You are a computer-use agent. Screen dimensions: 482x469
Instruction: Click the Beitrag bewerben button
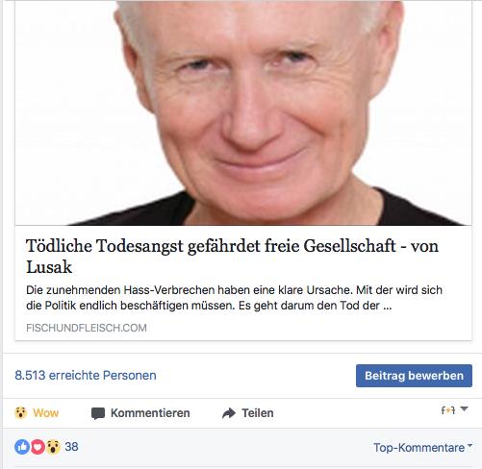pyautogui.click(x=414, y=376)
